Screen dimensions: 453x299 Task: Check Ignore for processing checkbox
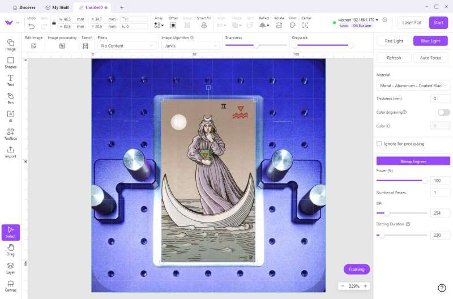[379, 144]
